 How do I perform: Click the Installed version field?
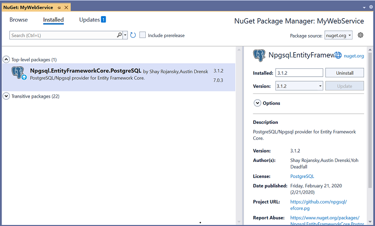(x=299, y=73)
